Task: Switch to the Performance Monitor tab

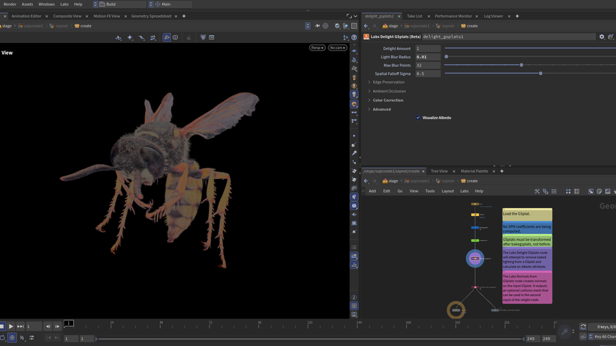Action: pos(453,16)
